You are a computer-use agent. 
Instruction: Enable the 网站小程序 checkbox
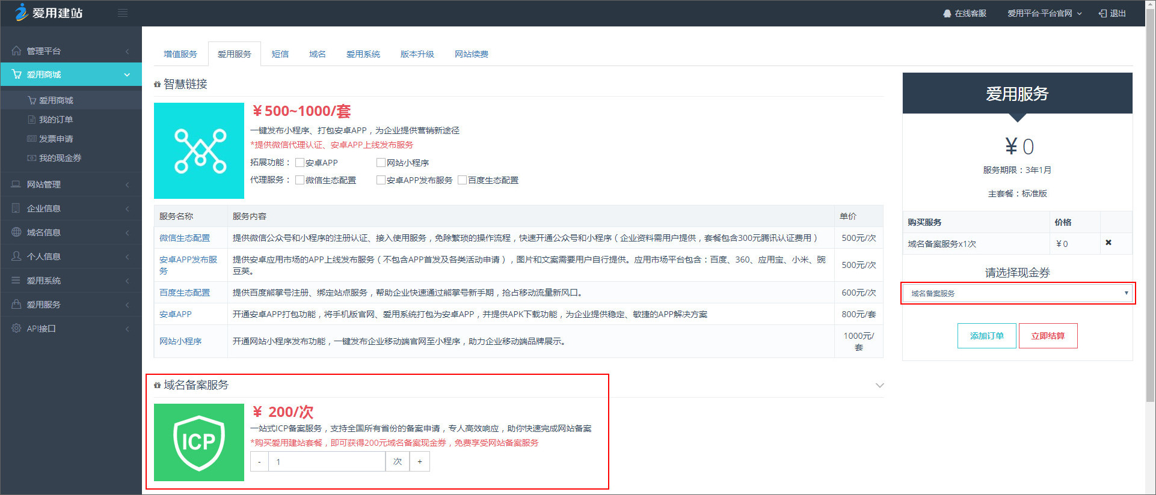pyautogui.click(x=381, y=162)
